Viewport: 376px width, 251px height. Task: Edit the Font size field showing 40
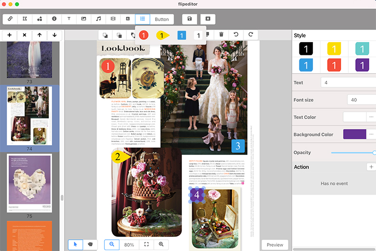361,100
